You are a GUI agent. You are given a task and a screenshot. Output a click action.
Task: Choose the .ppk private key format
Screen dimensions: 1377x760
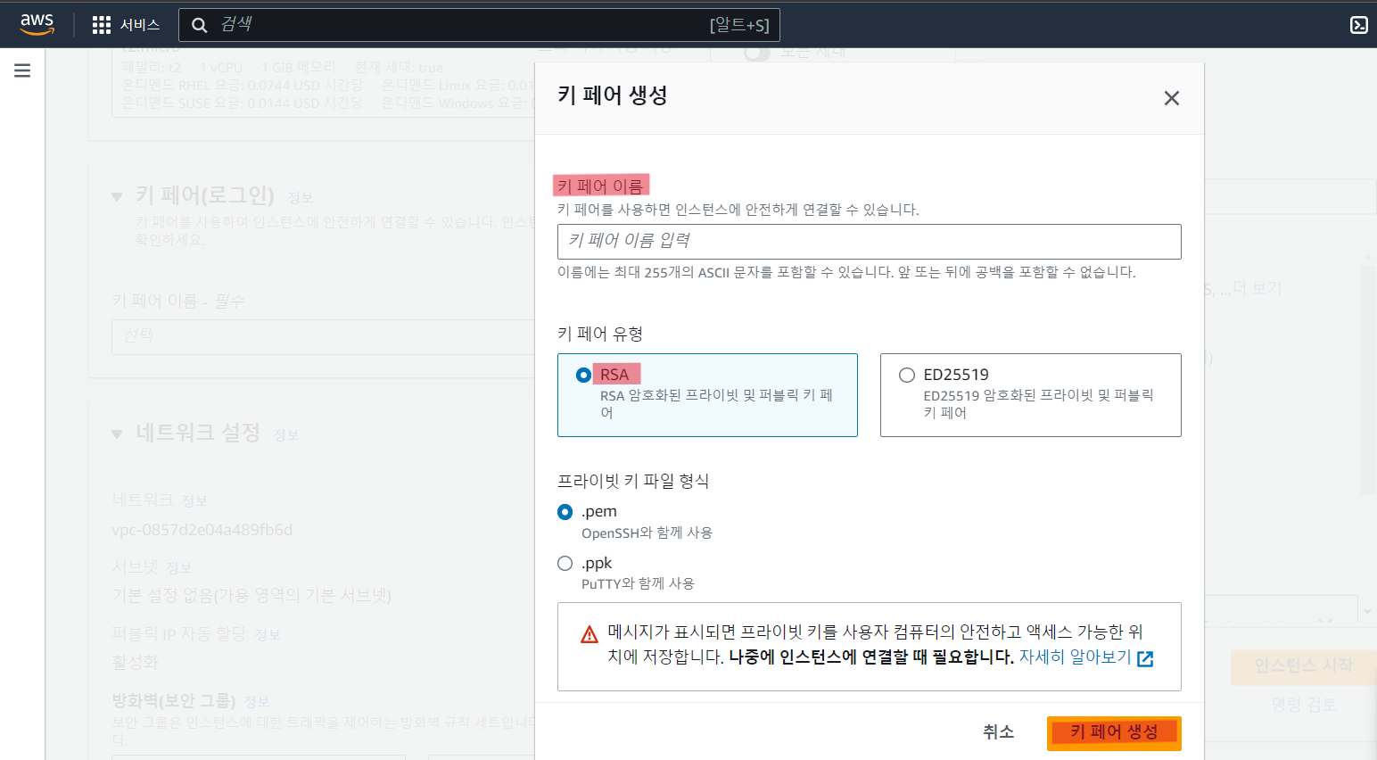click(565, 563)
